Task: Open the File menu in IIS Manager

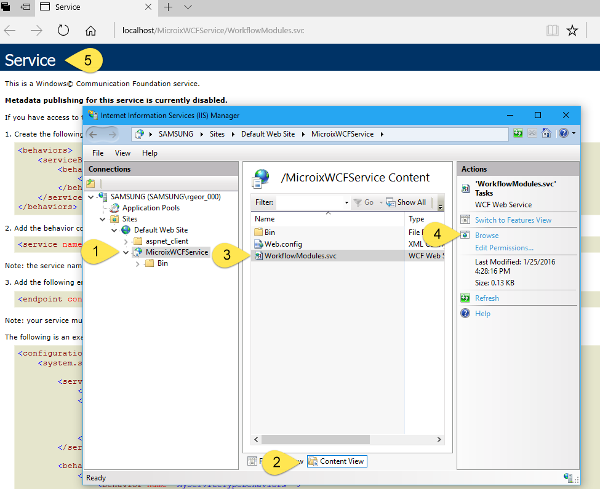Action: pos(98,153)
